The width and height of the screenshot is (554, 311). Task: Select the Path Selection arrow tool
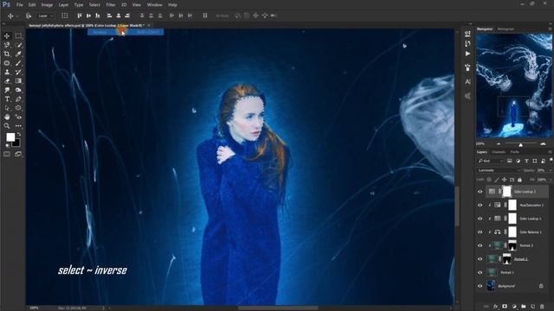(x=7, y=108)
